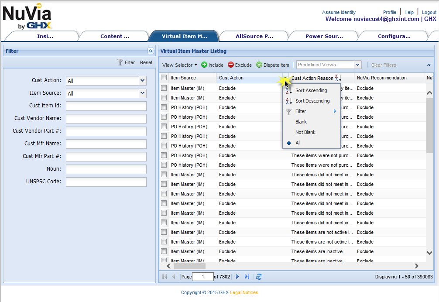
Task: Click Reset in the filter toolbar
Action: click(146, 62)
